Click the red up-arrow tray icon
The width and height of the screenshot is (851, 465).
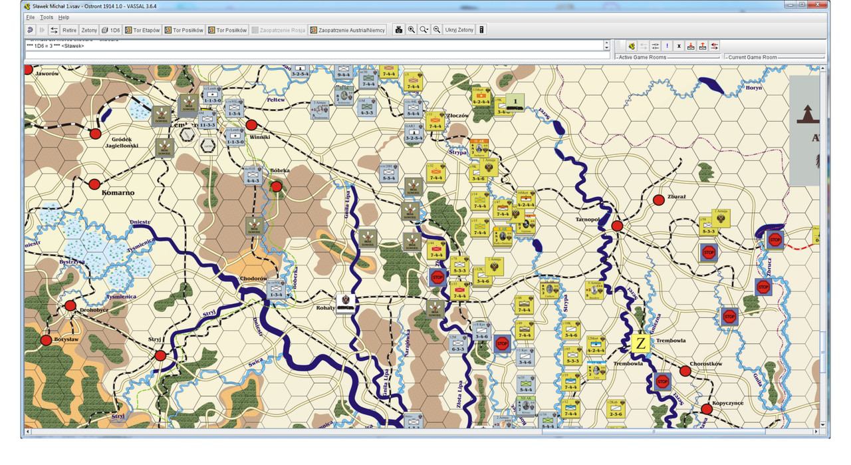(703, 46)
